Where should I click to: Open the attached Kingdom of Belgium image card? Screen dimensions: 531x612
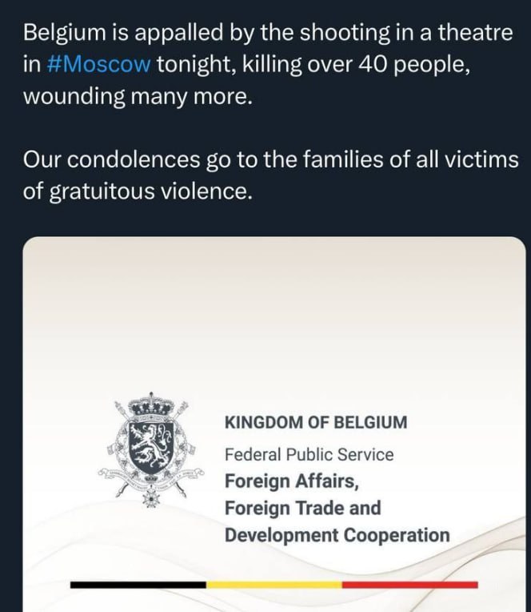tap(274, 425)
